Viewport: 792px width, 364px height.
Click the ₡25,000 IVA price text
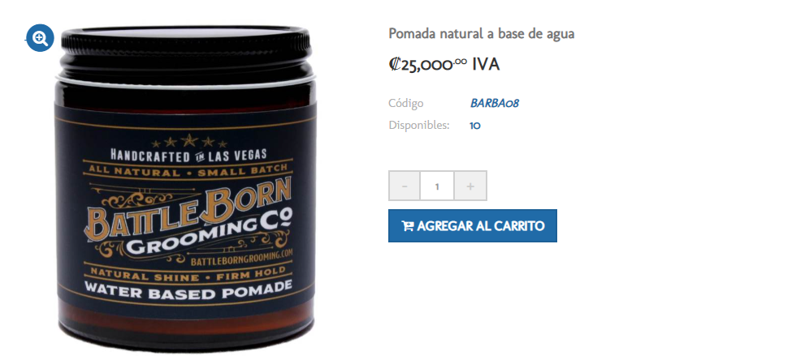coord(444,65)
